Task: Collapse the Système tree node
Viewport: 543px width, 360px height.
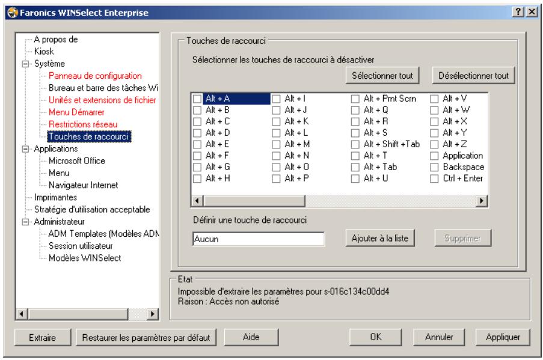Action: coord(25,64)
